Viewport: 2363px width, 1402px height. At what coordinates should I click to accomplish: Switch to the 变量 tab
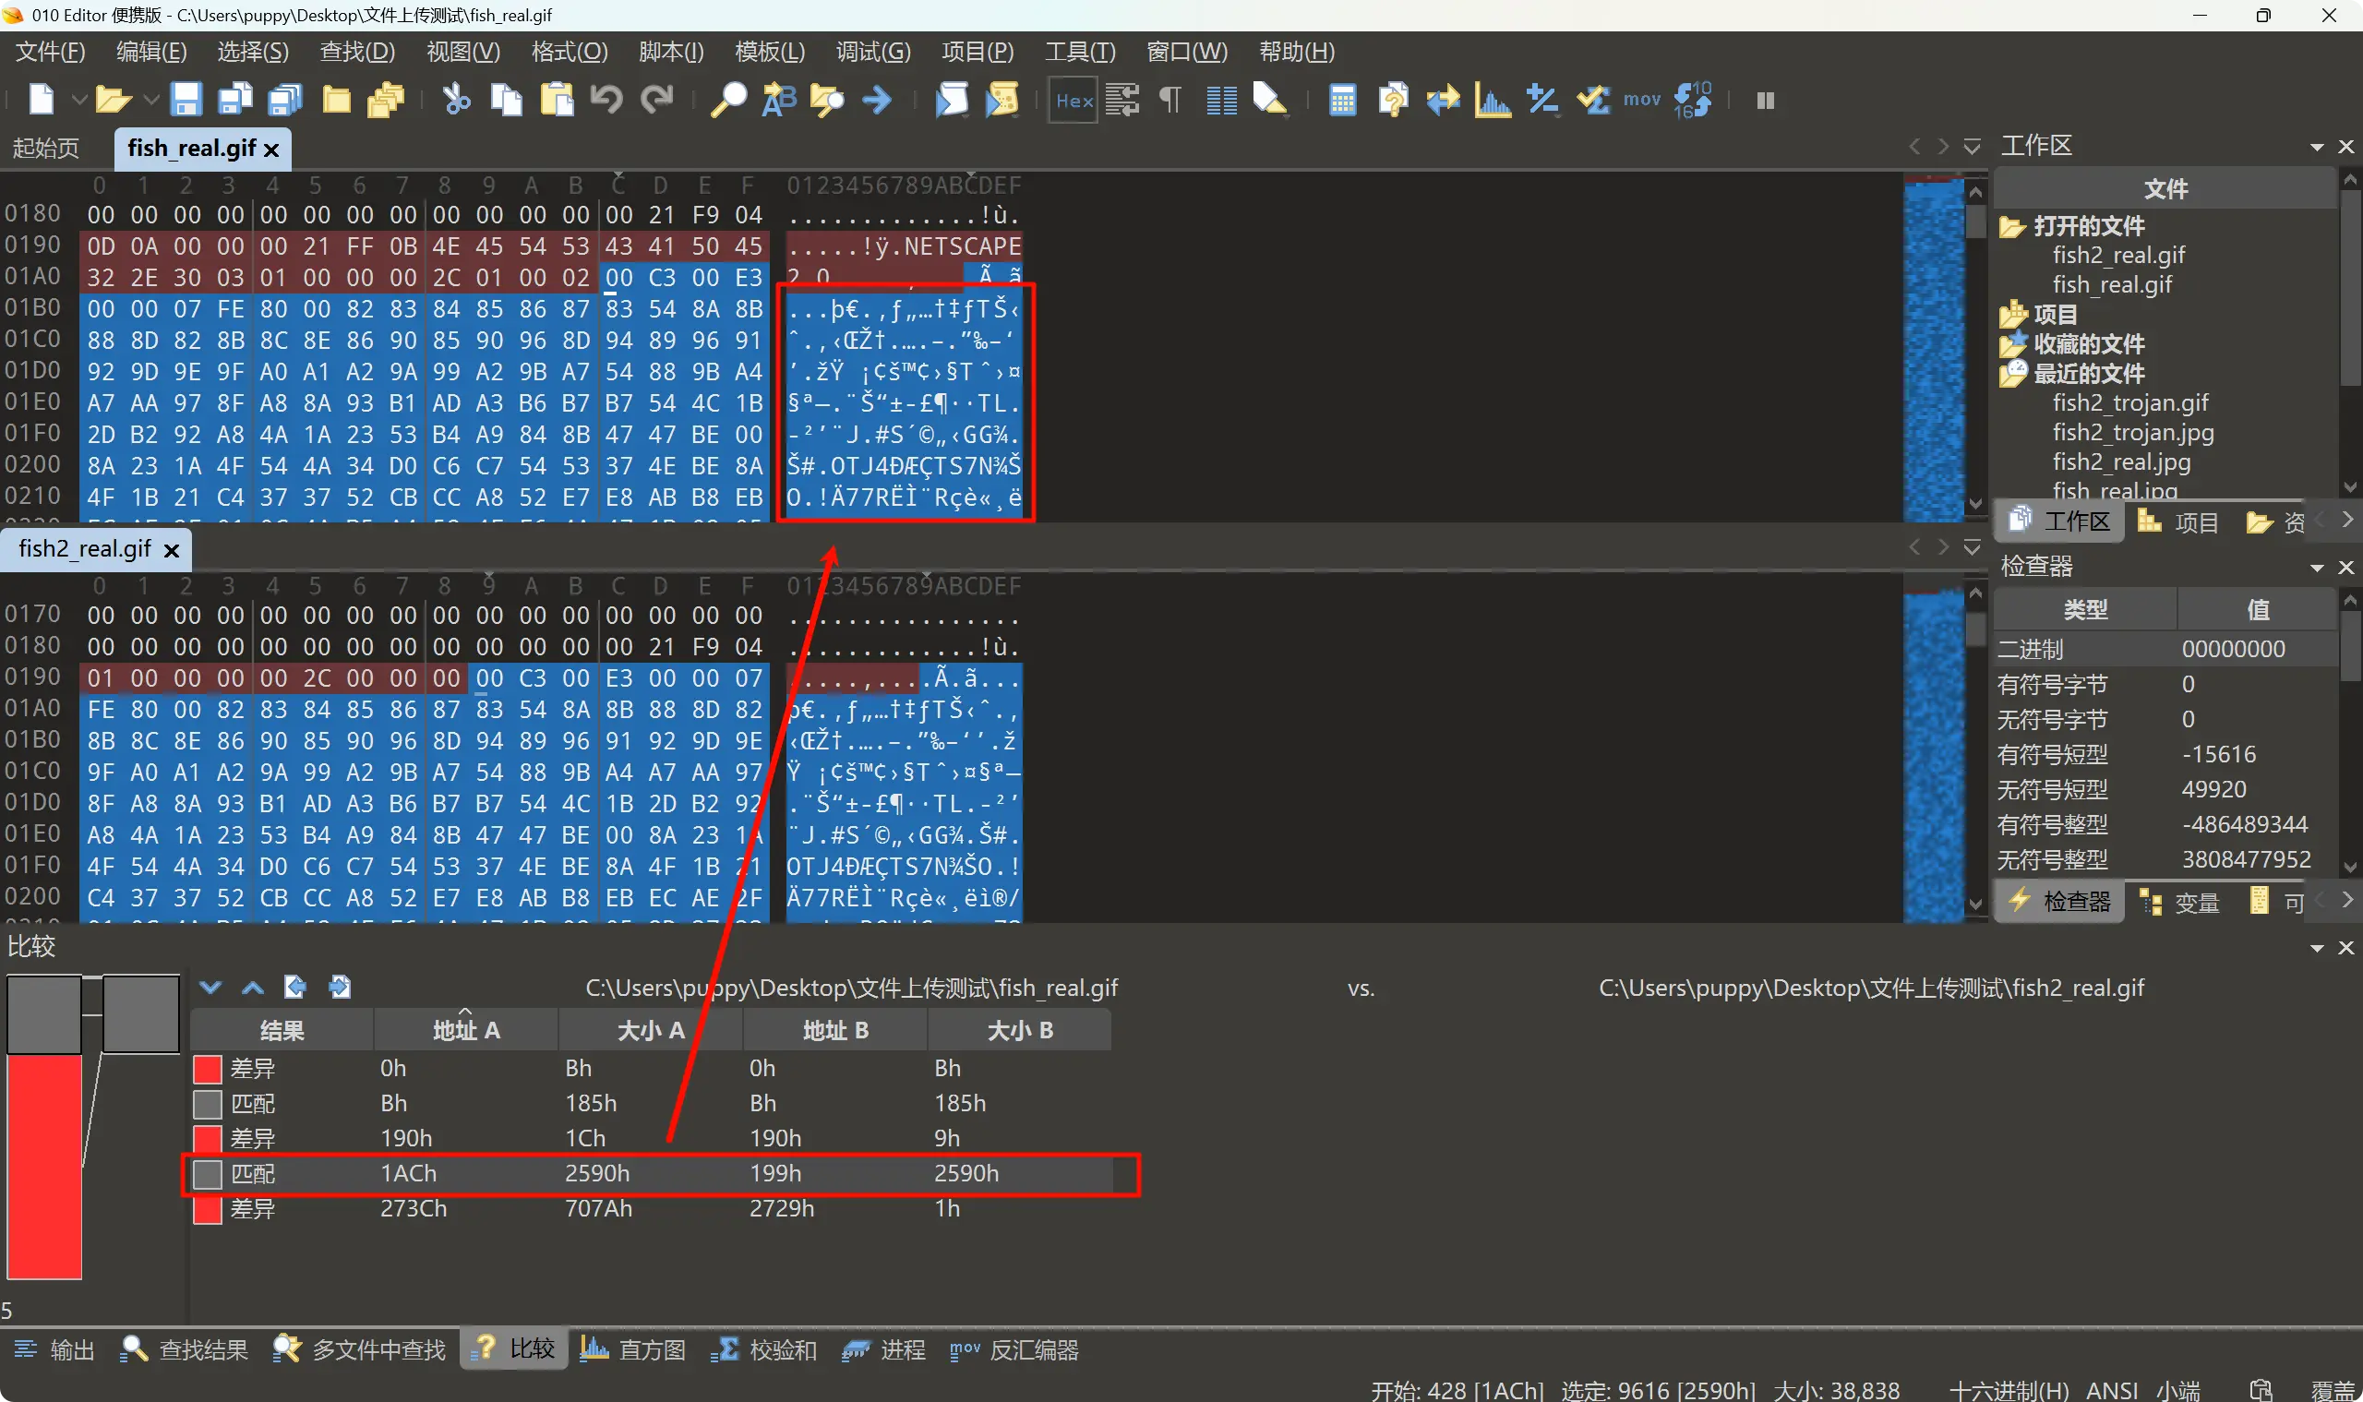coord(2178,903)
